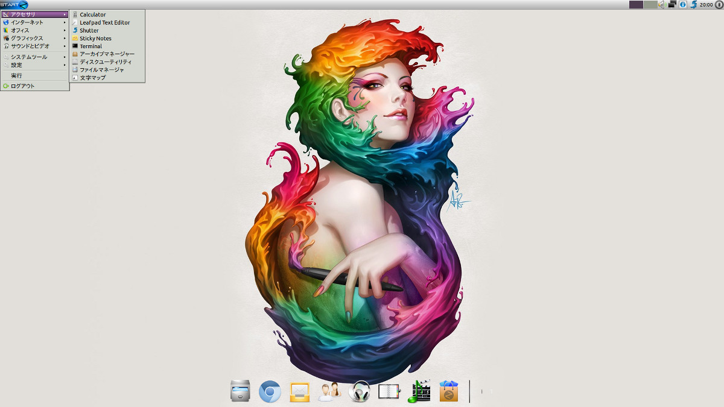Expand the アクセサリ submenu

pos(34,14)
